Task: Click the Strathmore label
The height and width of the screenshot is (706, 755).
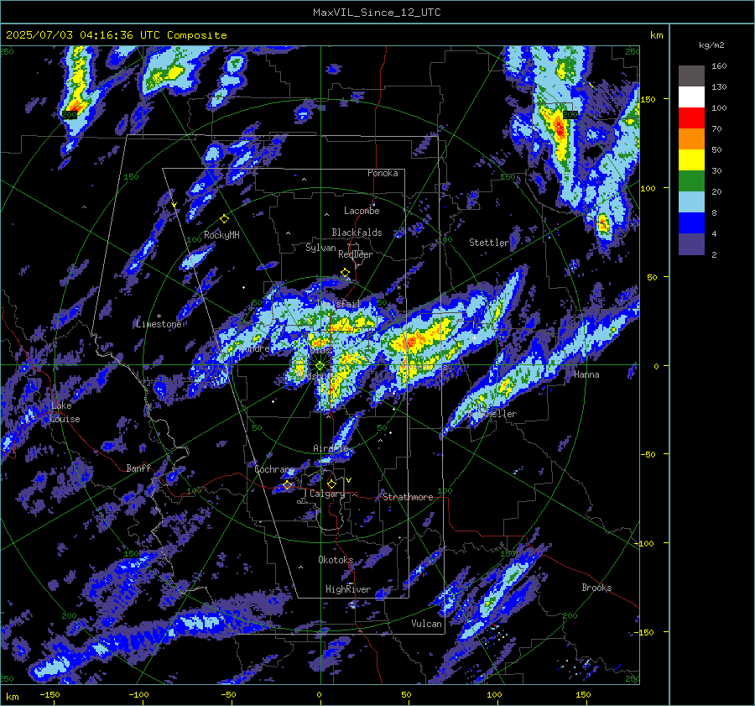Action: [x=408, y=497]
